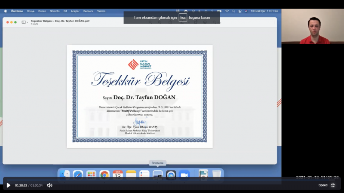The width and height of the screenshot is (344, 193).
Task: Expand the sidebar view options dropdown
Action: (25, 22)
